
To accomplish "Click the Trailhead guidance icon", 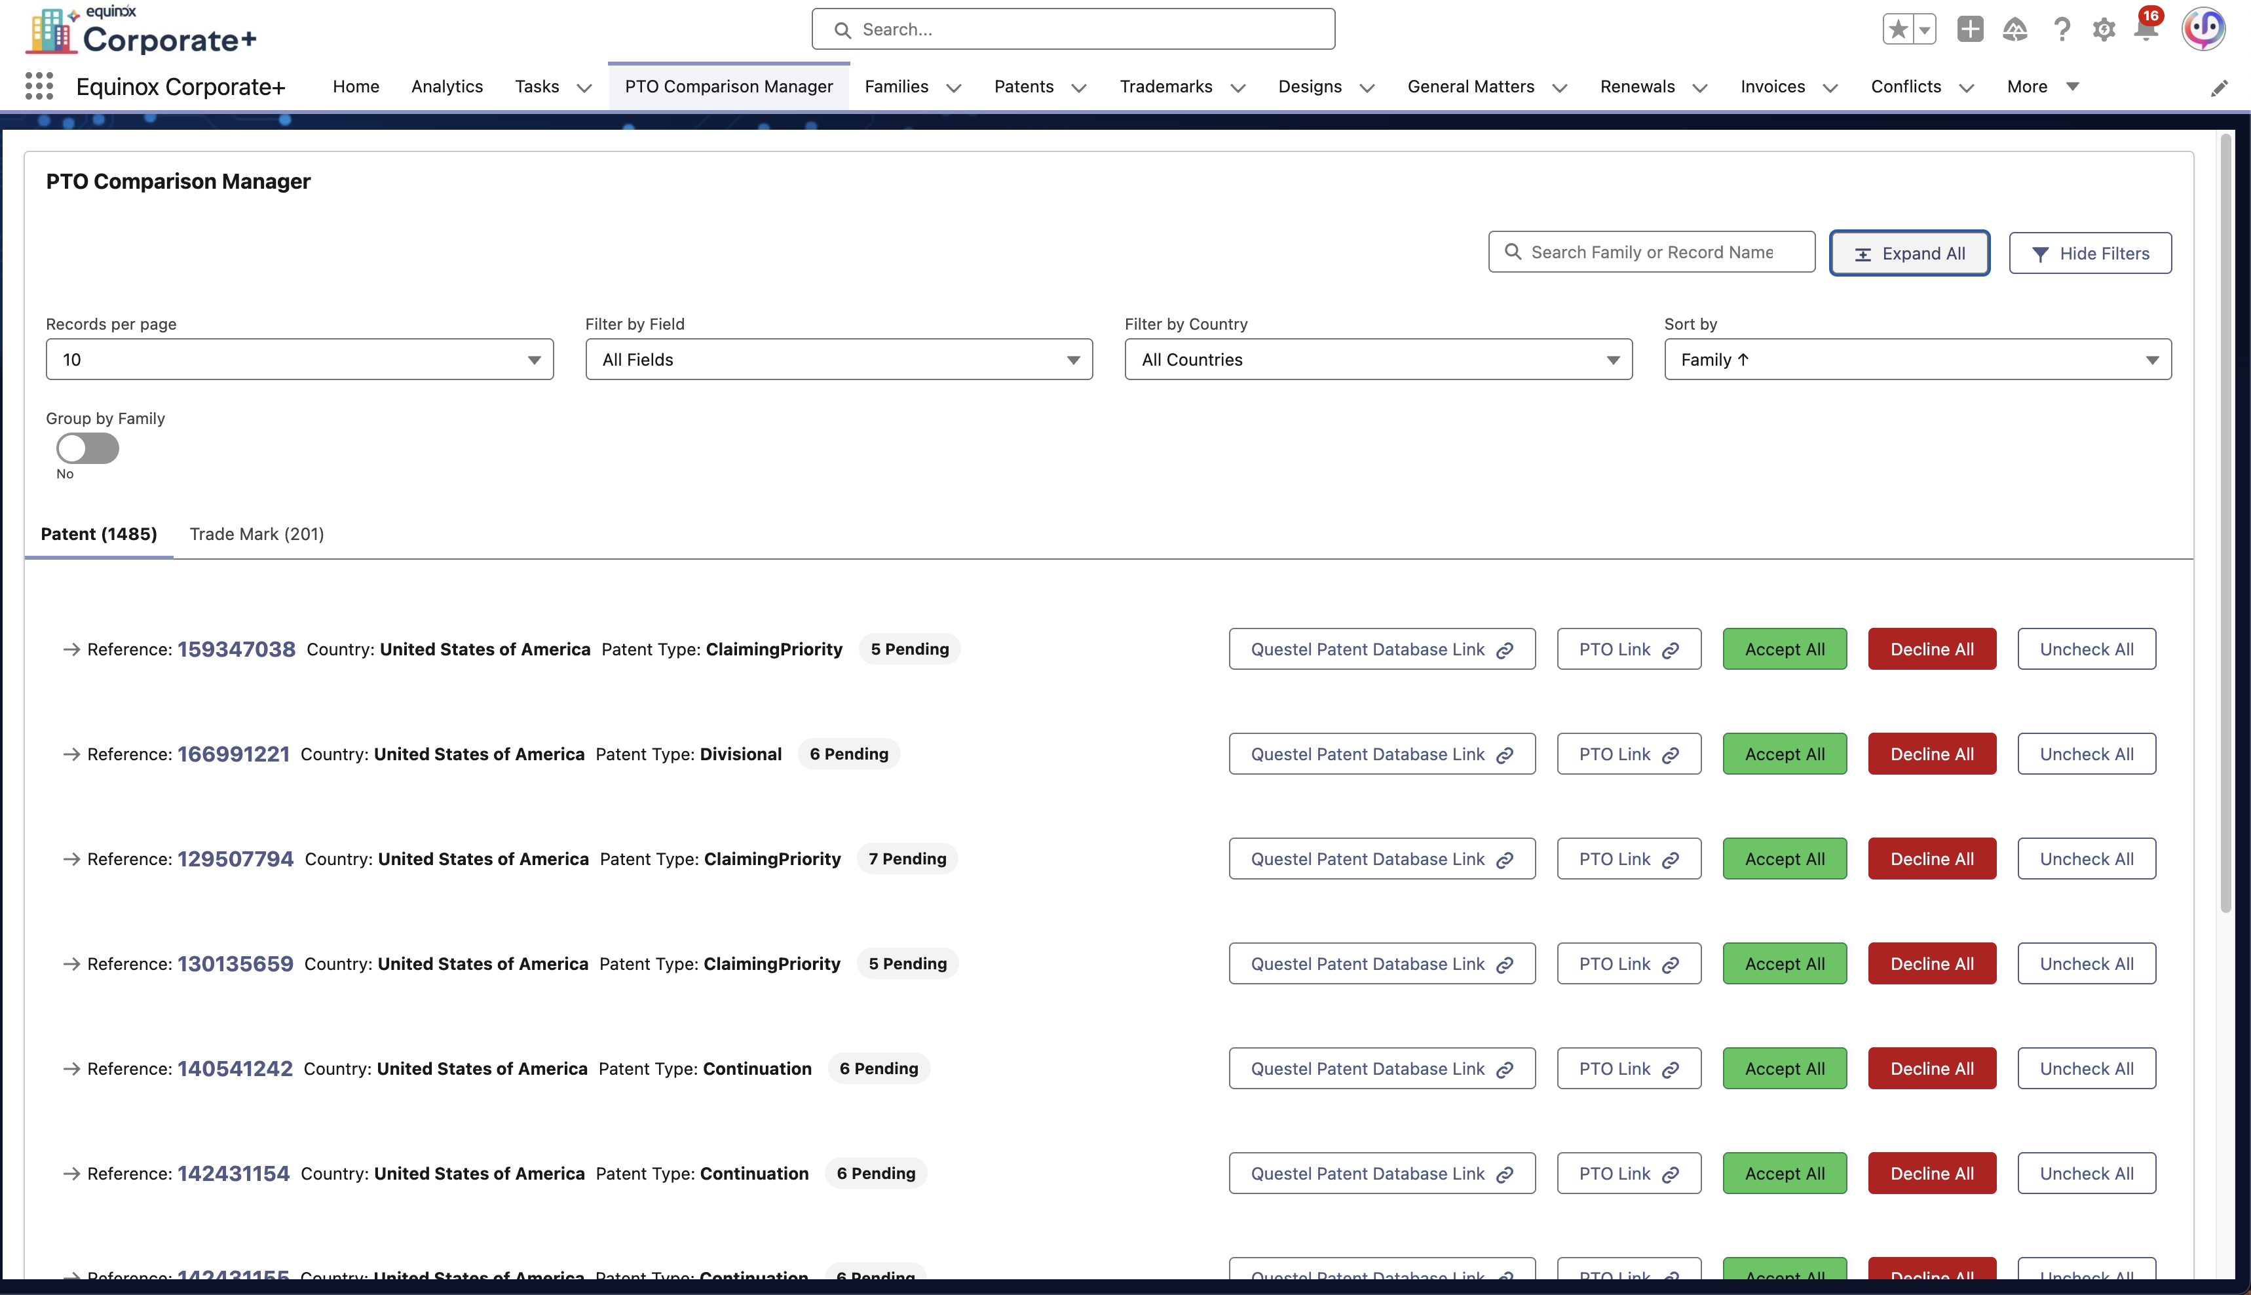I will point(2015,30).
